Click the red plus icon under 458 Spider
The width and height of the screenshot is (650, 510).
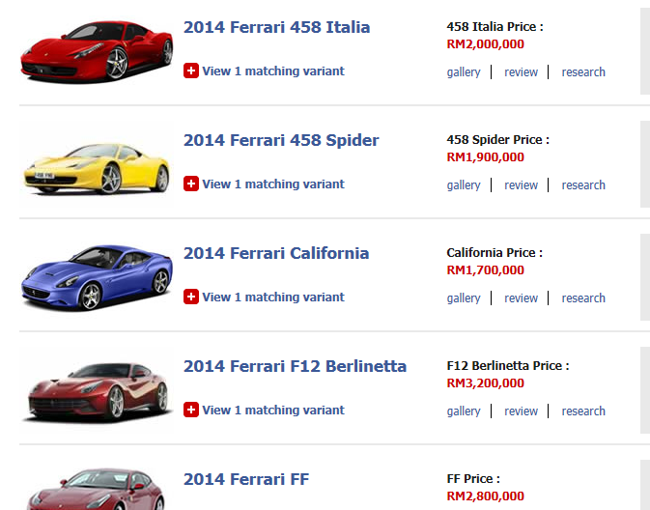(191, 184)
